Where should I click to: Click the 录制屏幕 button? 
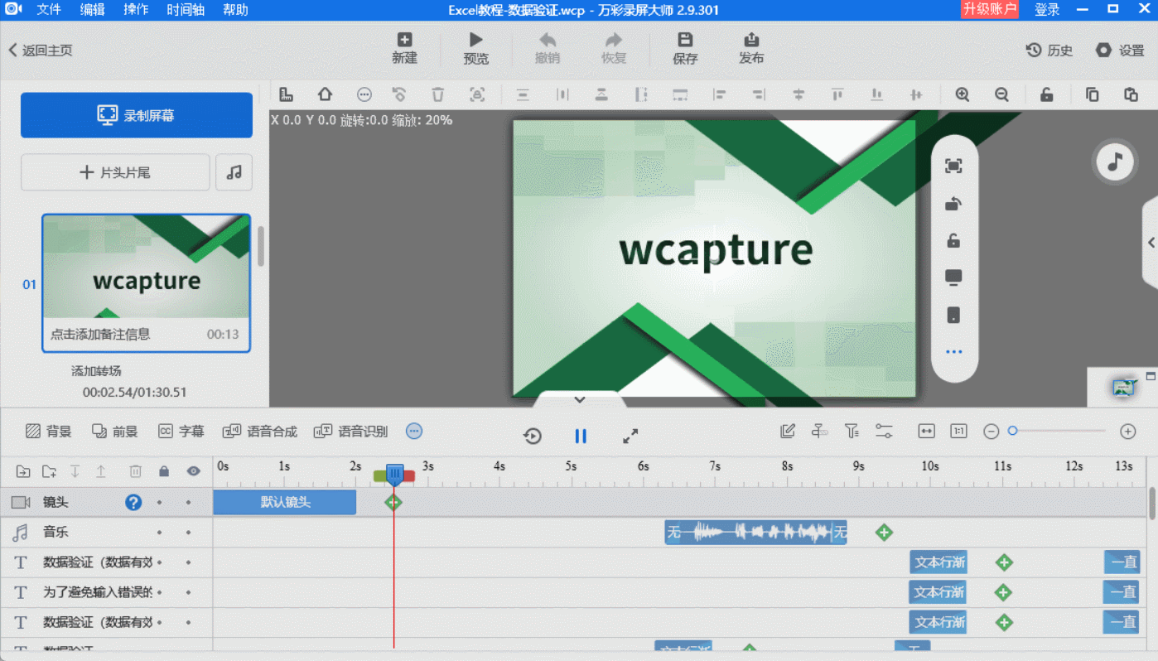pyautogui.click(x=137, y=115)
